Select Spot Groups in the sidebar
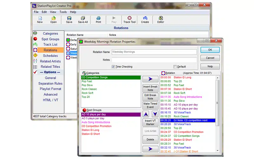254x159 pixels. pyautogui.click(x=50, y=39)
